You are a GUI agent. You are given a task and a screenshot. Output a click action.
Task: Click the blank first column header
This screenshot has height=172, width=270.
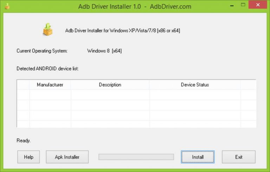pos(23,85)
